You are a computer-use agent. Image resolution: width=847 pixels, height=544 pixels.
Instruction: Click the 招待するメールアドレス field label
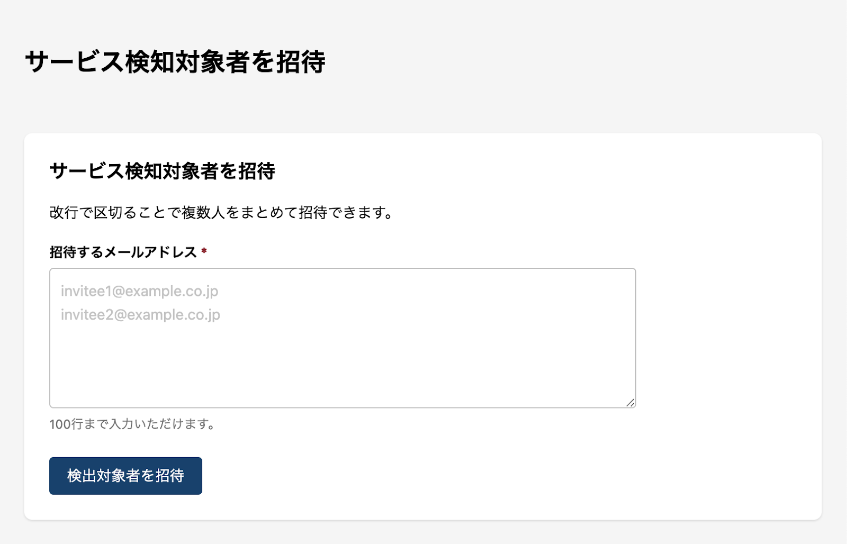pos(123,252)
